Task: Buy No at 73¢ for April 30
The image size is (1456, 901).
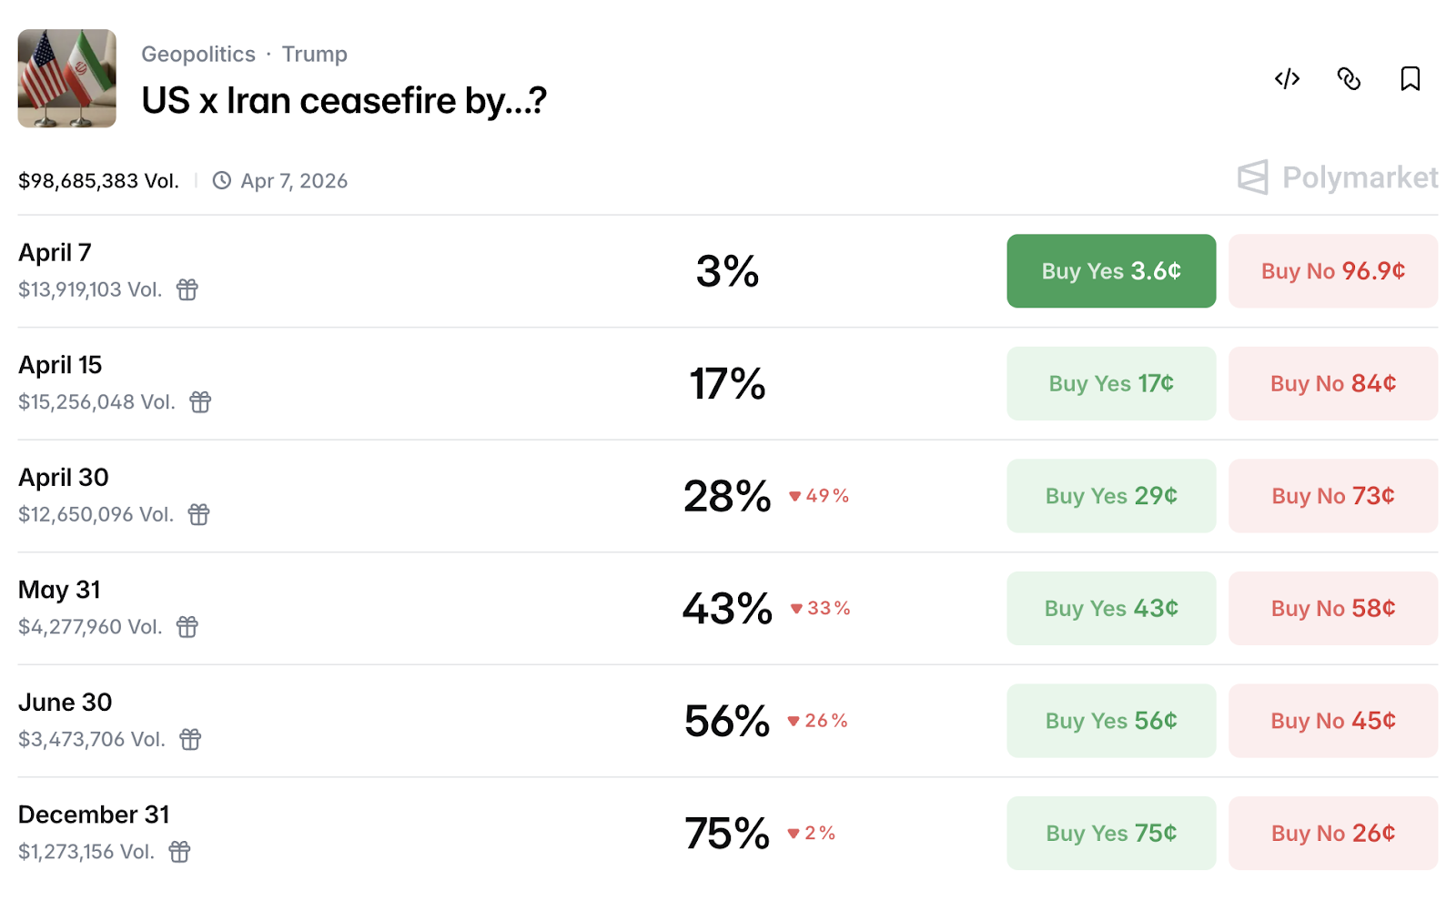Action: tap(1332, 496)
